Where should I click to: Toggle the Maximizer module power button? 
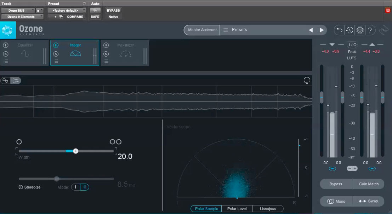click(106, 45)
